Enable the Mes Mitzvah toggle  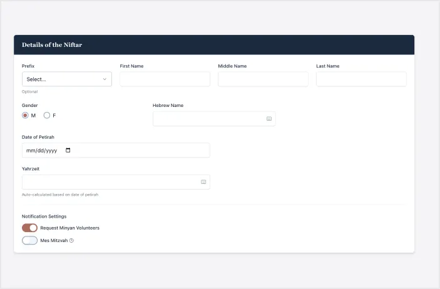click(x=29, y=240)
